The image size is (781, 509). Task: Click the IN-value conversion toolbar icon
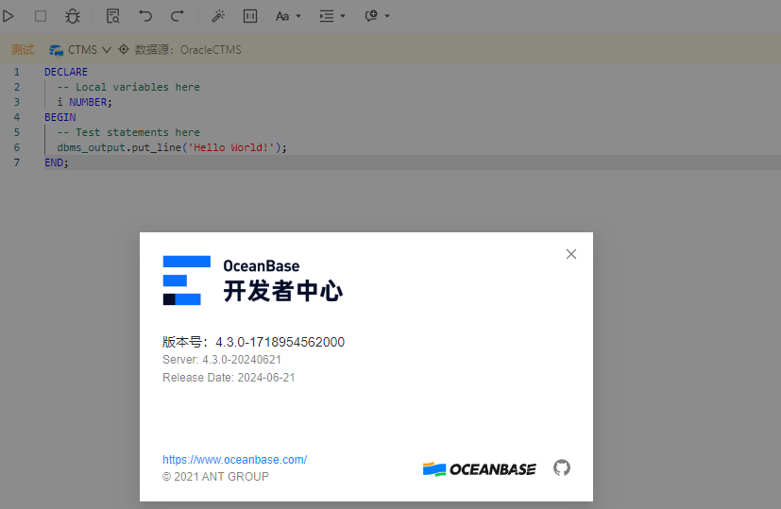[250, 16]
